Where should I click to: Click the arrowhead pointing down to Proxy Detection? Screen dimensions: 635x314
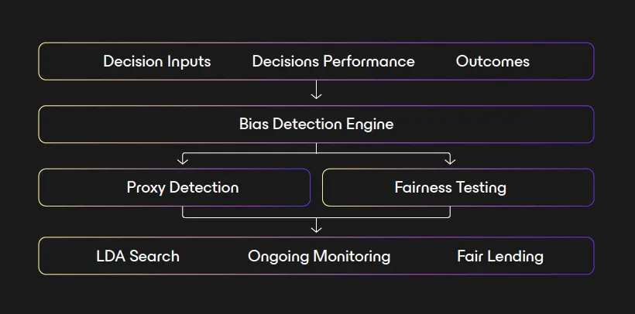point(183,159)
